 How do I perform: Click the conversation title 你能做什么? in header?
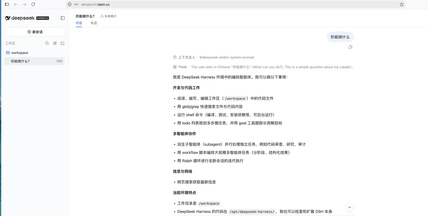coord(85,16)
